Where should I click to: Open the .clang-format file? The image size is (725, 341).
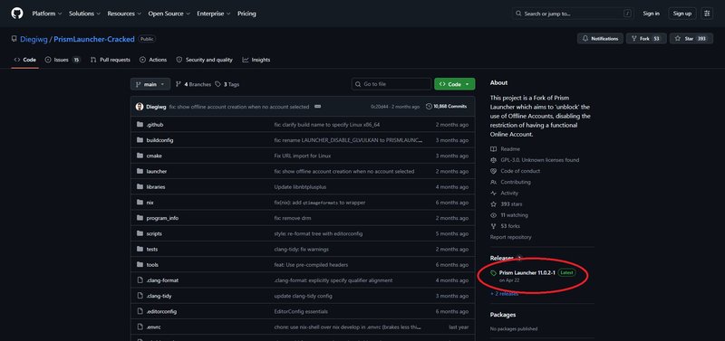pyautogui.click(x=162, y=280)
